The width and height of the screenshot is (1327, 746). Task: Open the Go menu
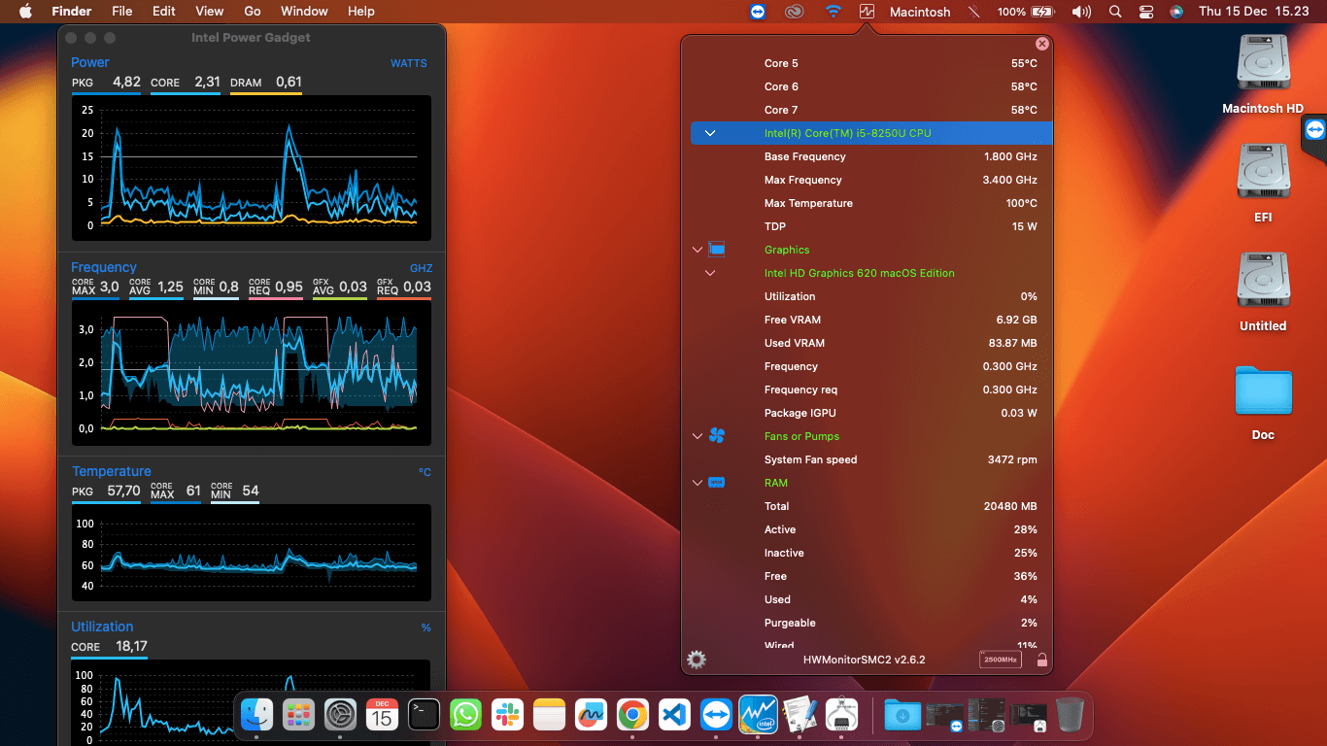253,12
